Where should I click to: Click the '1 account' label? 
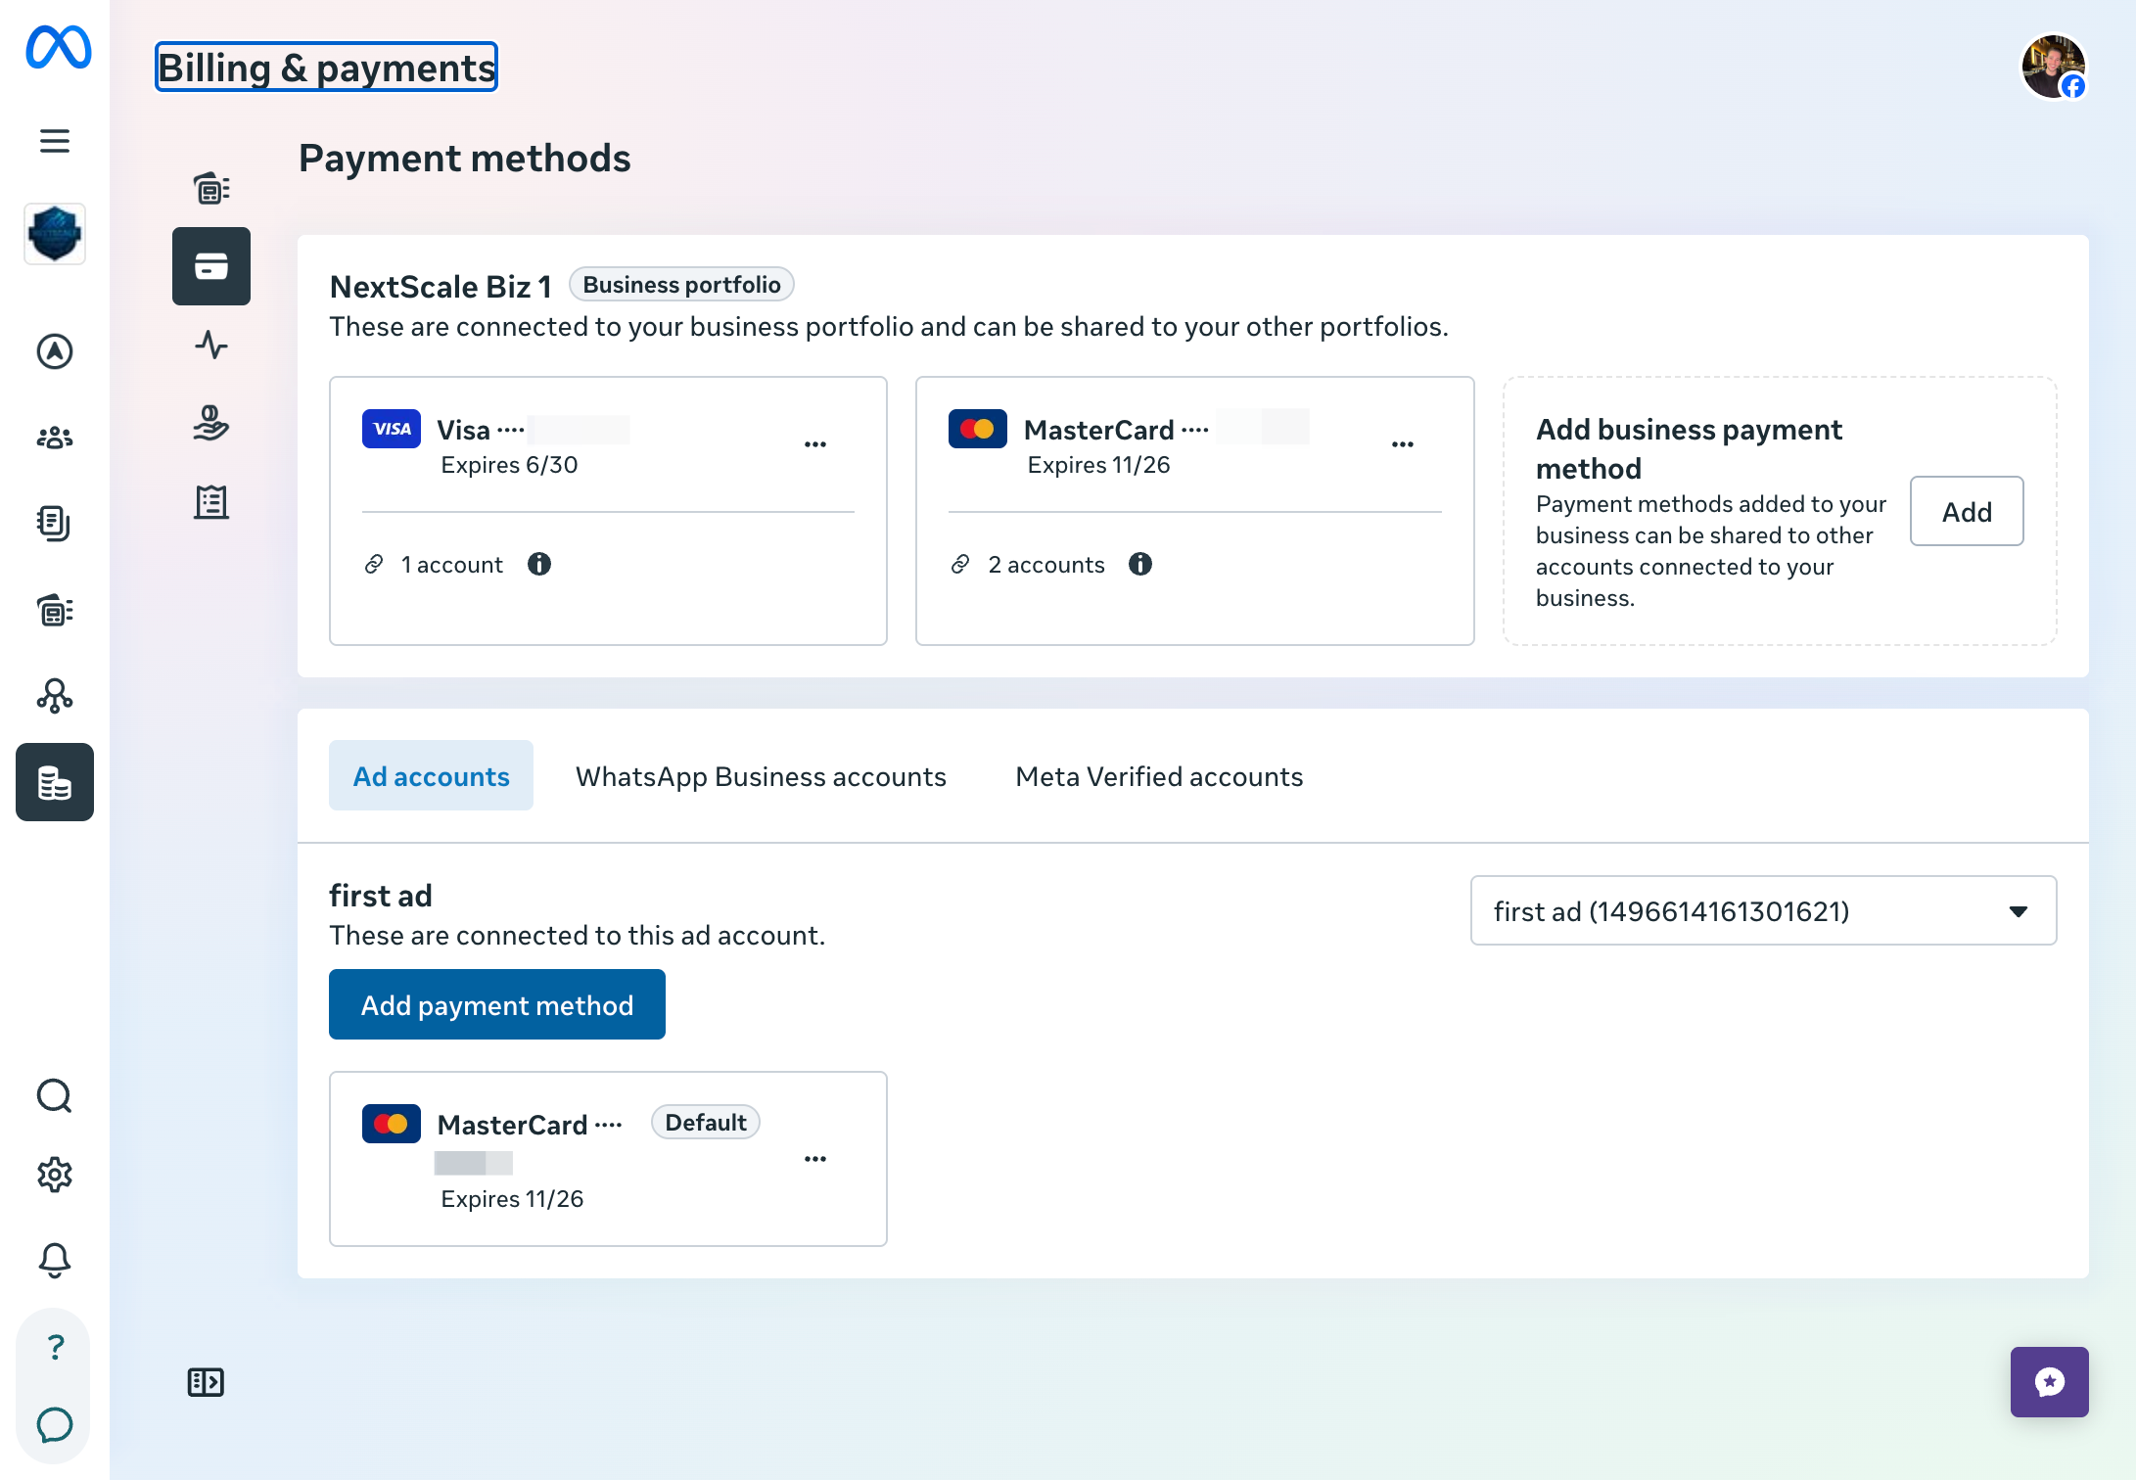click(452, 565)
